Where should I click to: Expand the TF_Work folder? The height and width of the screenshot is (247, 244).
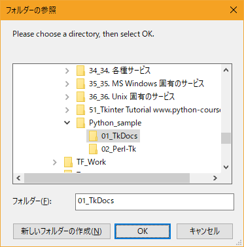[55, 162]
